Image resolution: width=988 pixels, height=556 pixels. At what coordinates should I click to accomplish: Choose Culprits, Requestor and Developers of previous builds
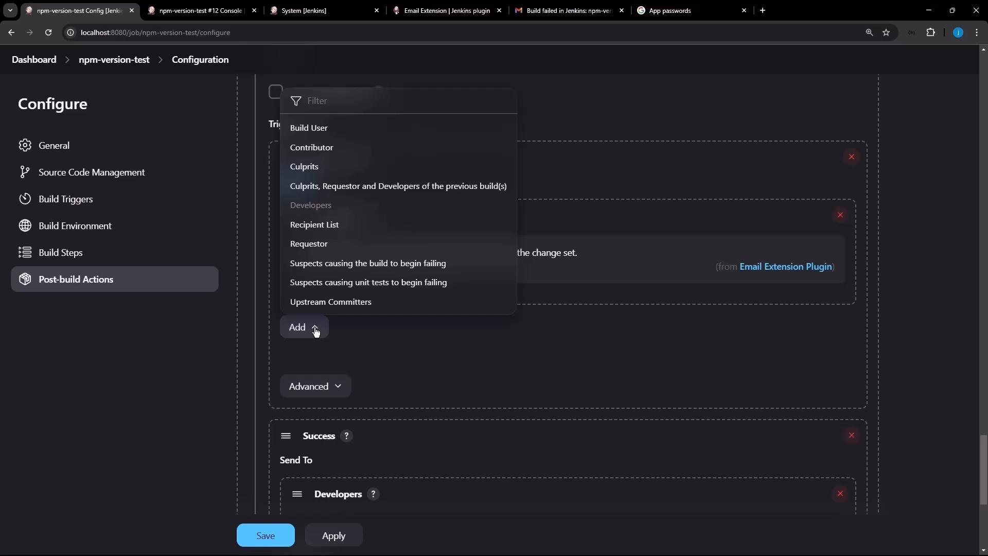point(398,186)
